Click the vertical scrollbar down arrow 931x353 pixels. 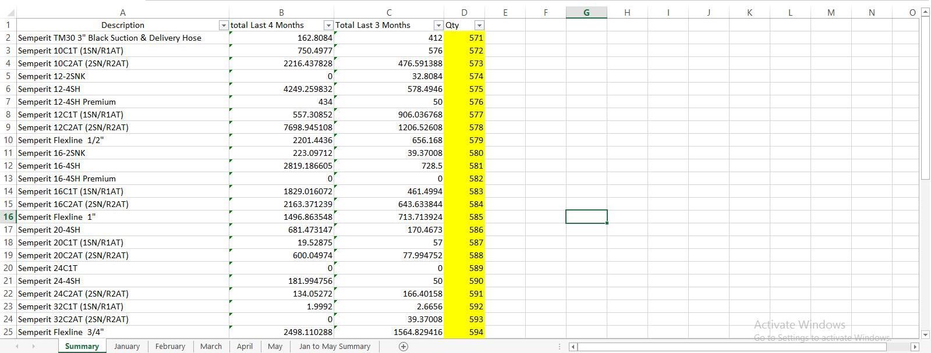pos(925,334)
